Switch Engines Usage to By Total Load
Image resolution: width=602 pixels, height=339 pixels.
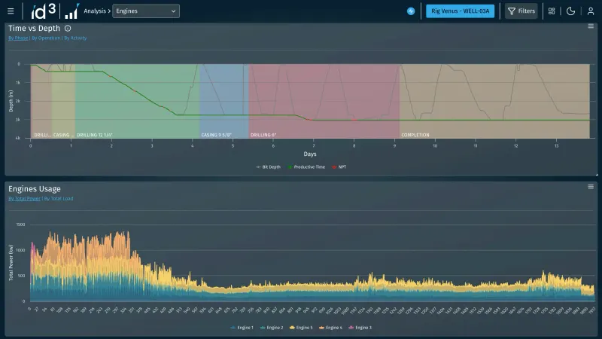tap(59, 199)
